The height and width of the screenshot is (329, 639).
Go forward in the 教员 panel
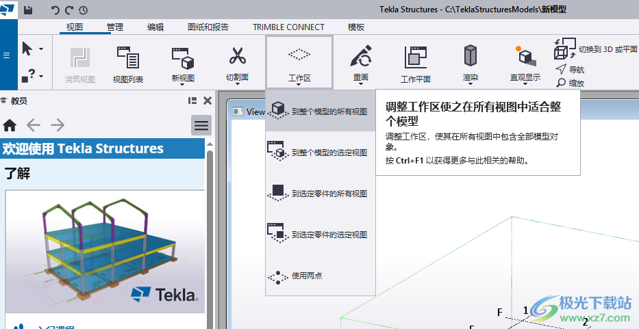tap(58, 125)
